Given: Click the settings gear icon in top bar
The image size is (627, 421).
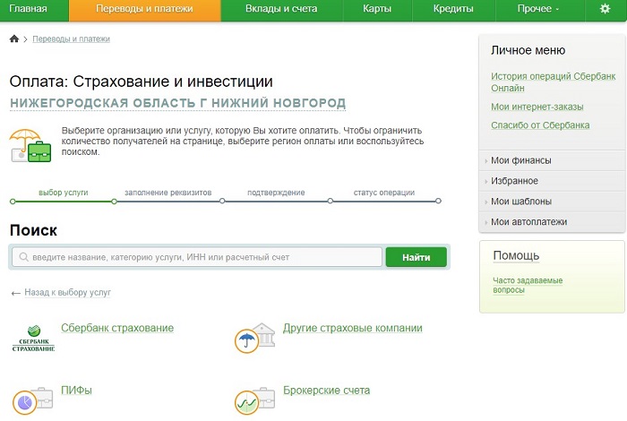Looking at the screenshot, I should tap(605, 9).
